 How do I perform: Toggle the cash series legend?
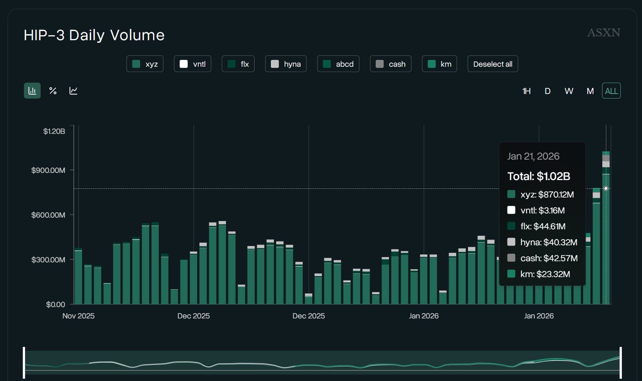click(391, 64)
